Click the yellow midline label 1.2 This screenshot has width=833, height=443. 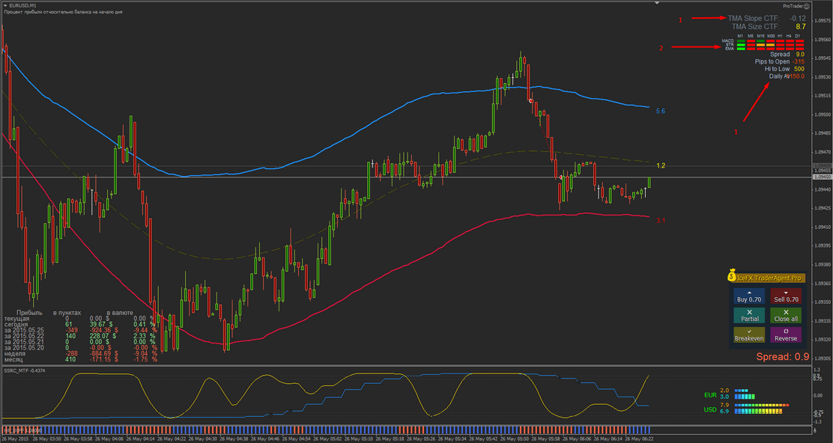point(661,165)
